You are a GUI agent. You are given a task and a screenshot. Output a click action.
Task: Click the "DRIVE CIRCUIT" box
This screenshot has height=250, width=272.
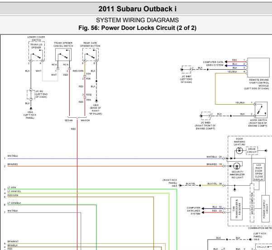[x=252, y=150]
